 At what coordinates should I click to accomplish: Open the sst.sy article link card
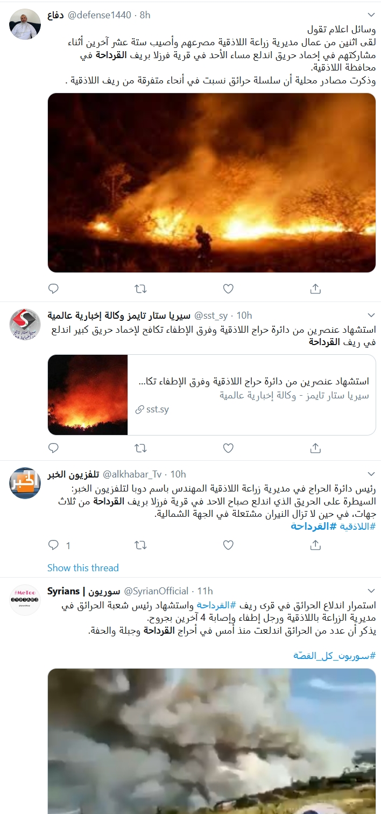(x=211, y=395)
